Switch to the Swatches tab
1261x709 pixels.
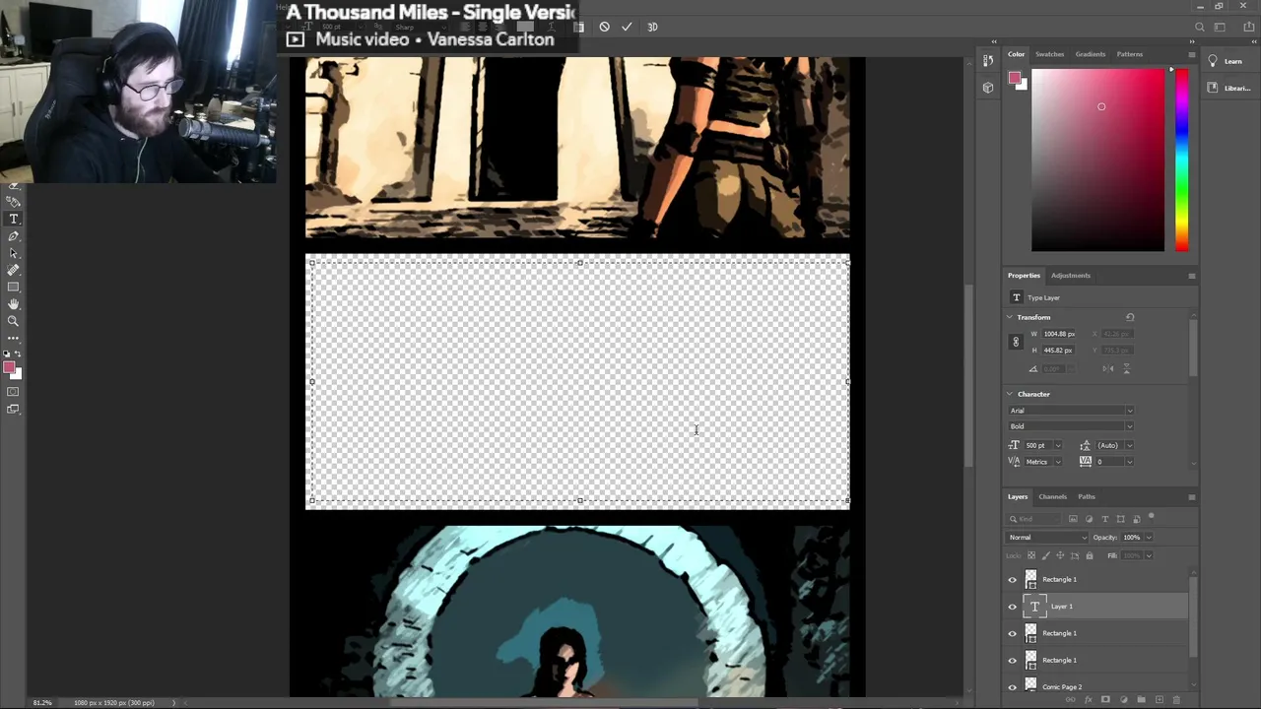(x=1049, y=54)
